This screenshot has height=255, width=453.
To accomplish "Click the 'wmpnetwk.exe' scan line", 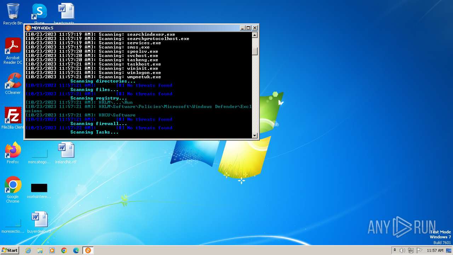I will [x=93, y=77].
